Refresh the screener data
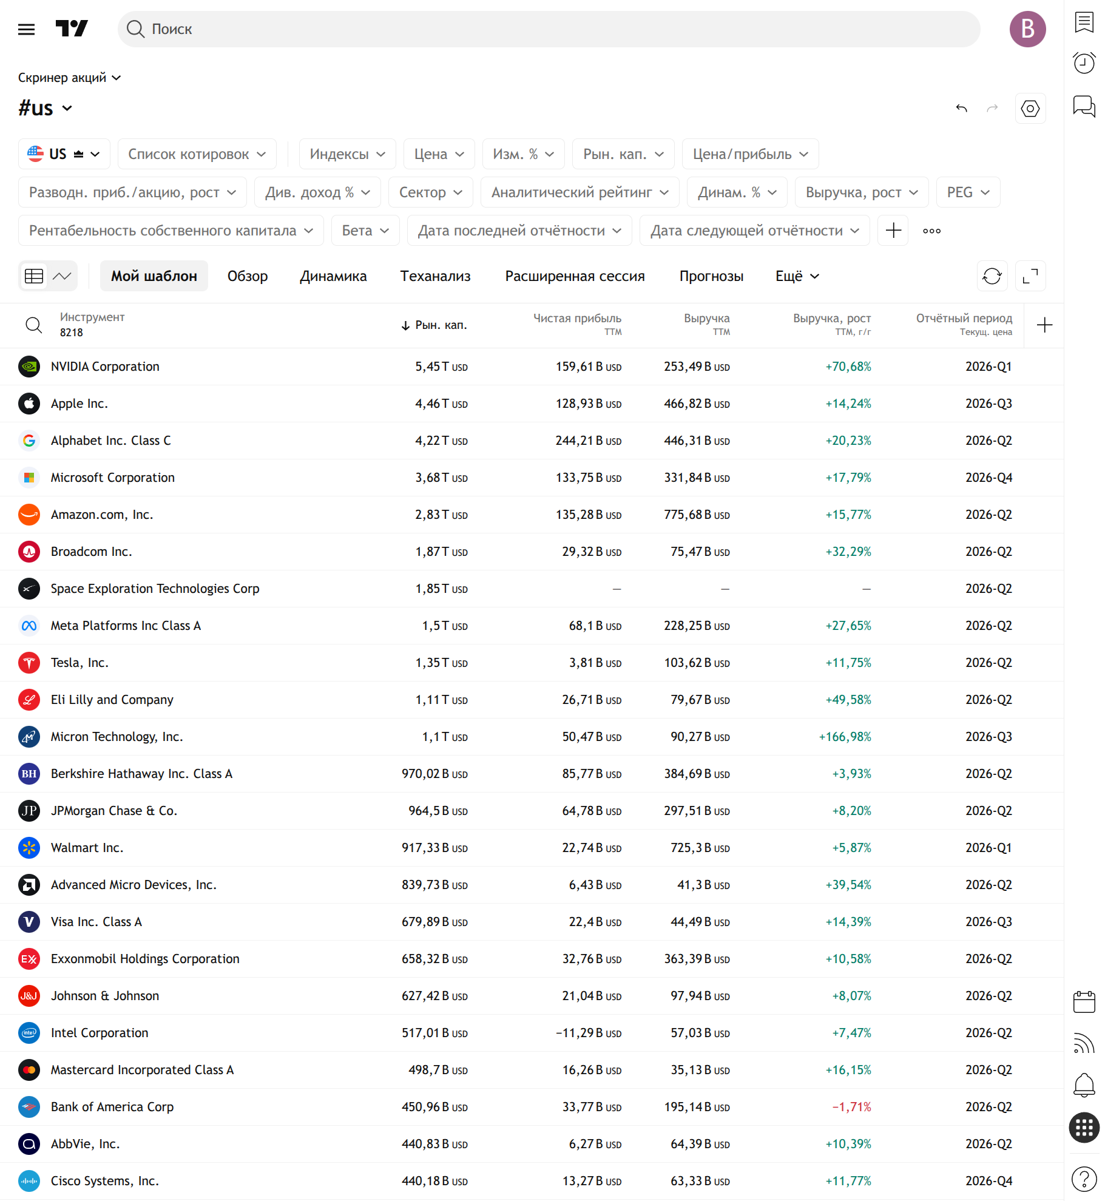This screenshot has width=1105, height=1201. coord(992,276)
